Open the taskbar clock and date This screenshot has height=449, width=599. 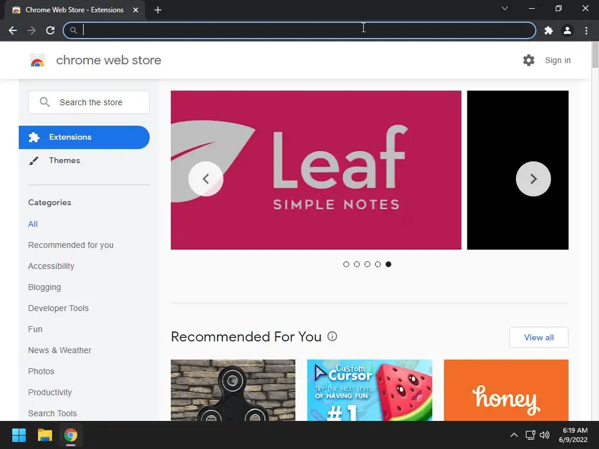[x=573, y=435]
